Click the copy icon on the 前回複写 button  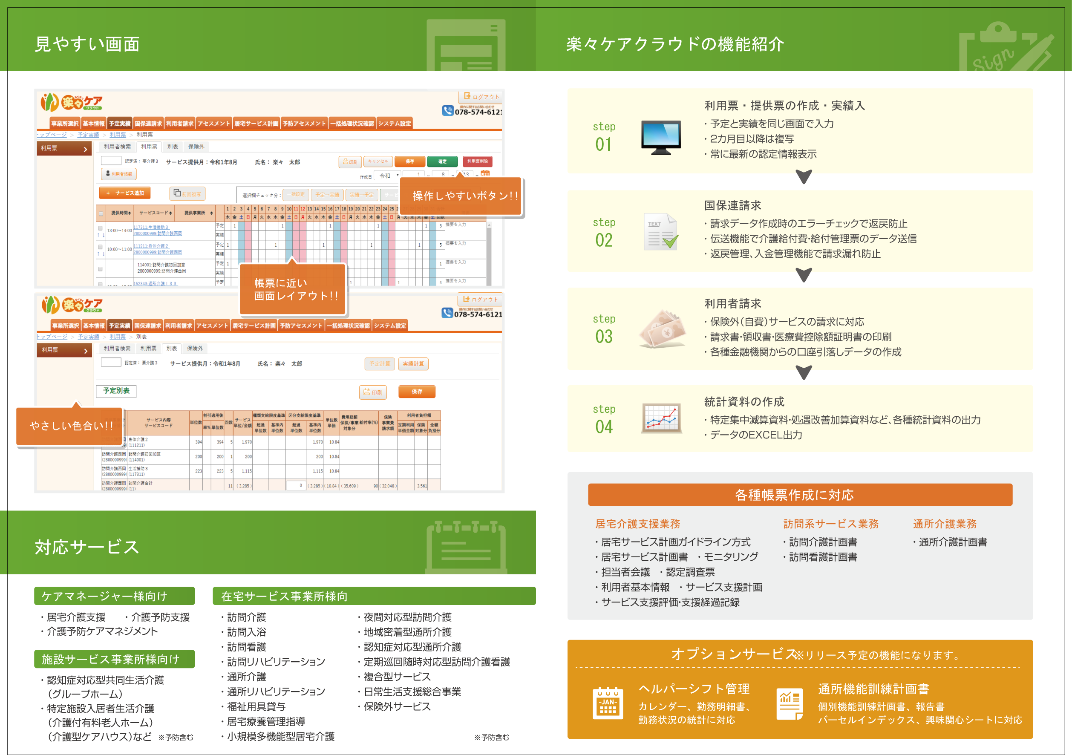pyautogui.click(x=177, y=193)
